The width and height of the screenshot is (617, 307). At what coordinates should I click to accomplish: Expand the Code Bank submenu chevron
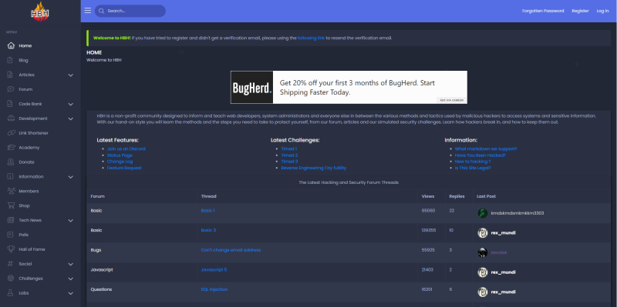(x=71, y=104)
